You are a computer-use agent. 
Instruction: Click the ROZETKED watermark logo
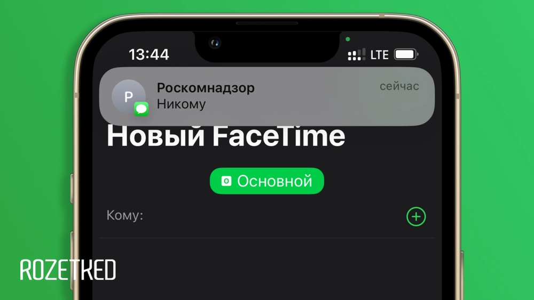click(x=68, y=270)
